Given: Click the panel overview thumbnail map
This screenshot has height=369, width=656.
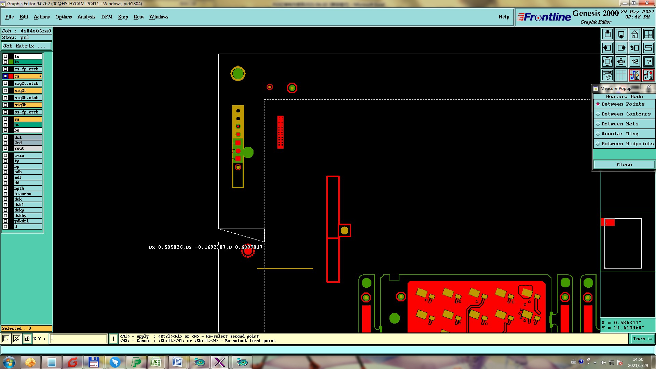Looking at the screenshot, I should pyautogui.click(x=623, y=244).
